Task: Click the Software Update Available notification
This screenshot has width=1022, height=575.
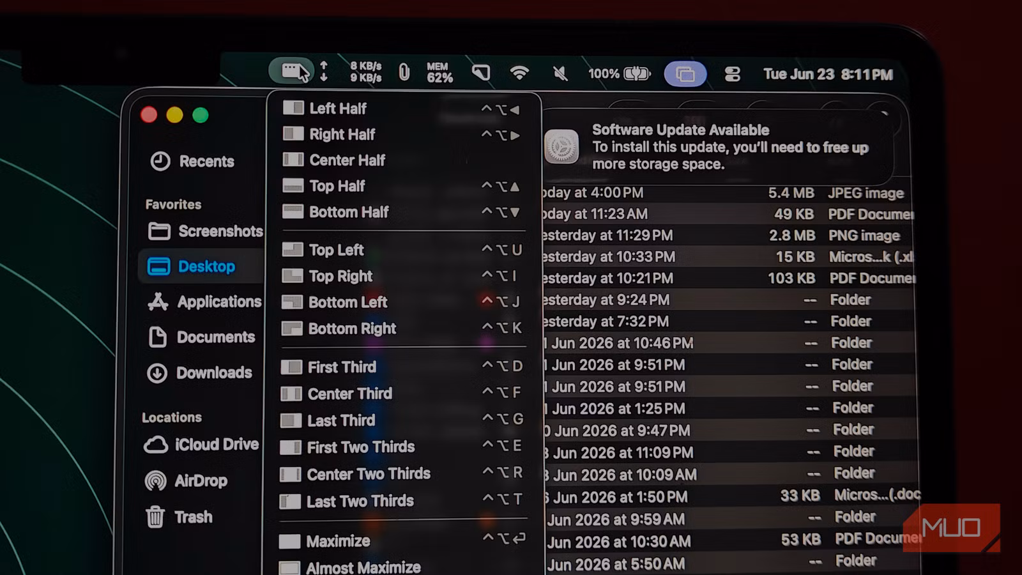Action: point(717,146)
